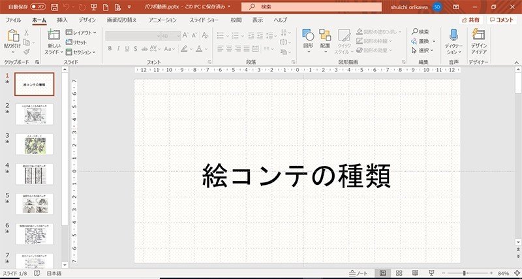The width and height of the screenshot is (522, 279).
Task: Switch to Reading view icon
Action: [415, 273]
